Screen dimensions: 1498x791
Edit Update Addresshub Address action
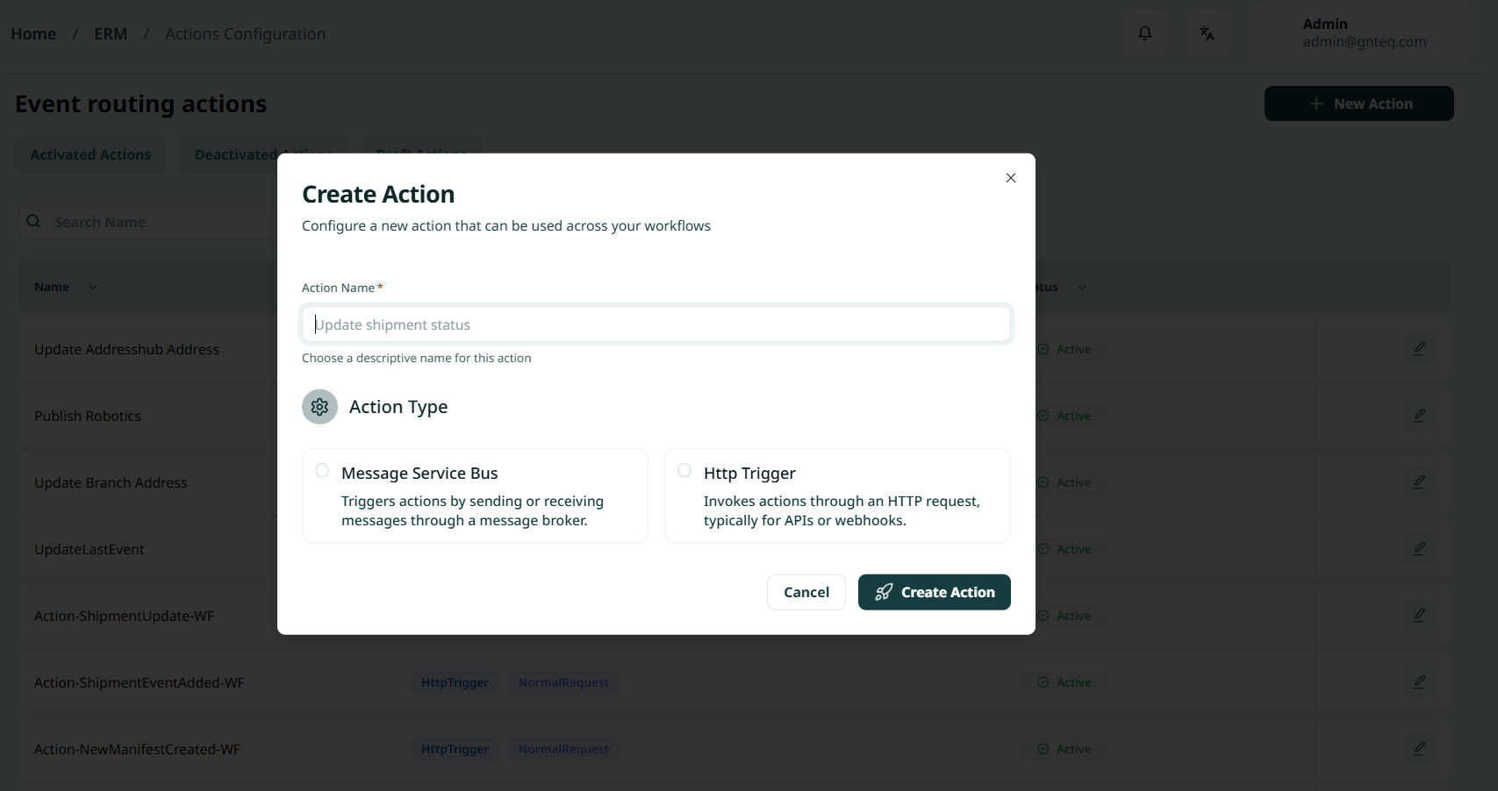[1419, 349]
